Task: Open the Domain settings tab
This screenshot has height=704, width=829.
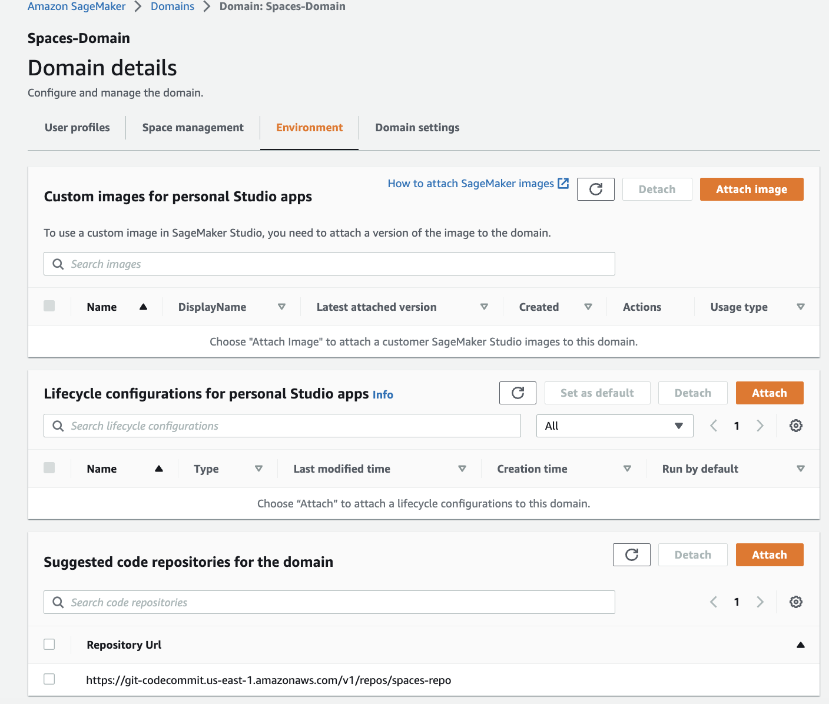Action: pos(417,128)
